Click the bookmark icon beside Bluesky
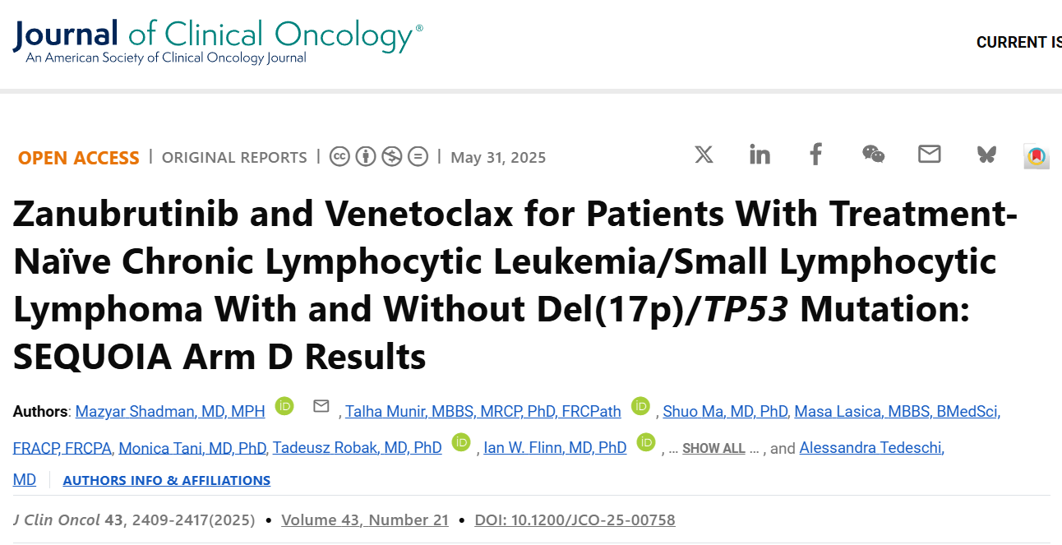Viewport: 1062px width, 545px height. coord(1037,156)
